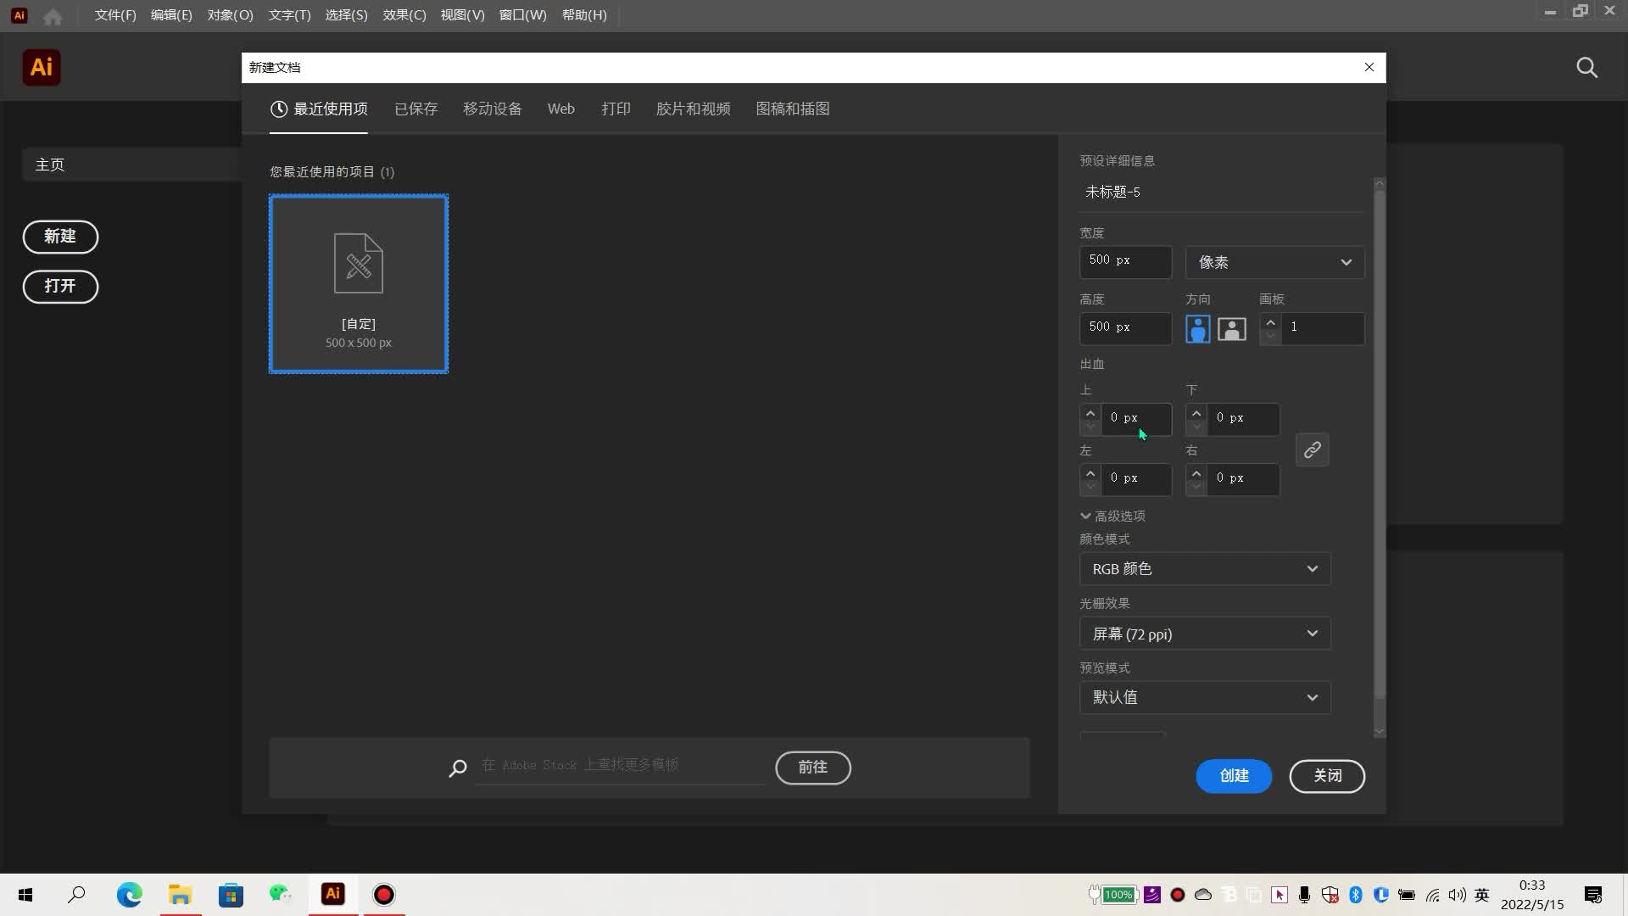
Task: Open the RGB 颜色 color mode dropdown
Action: click(1204, 569)
